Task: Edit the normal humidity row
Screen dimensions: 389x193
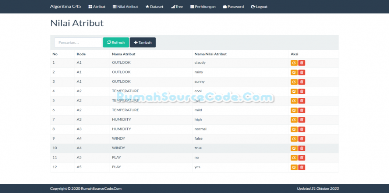Action: (x=294, y=129)
